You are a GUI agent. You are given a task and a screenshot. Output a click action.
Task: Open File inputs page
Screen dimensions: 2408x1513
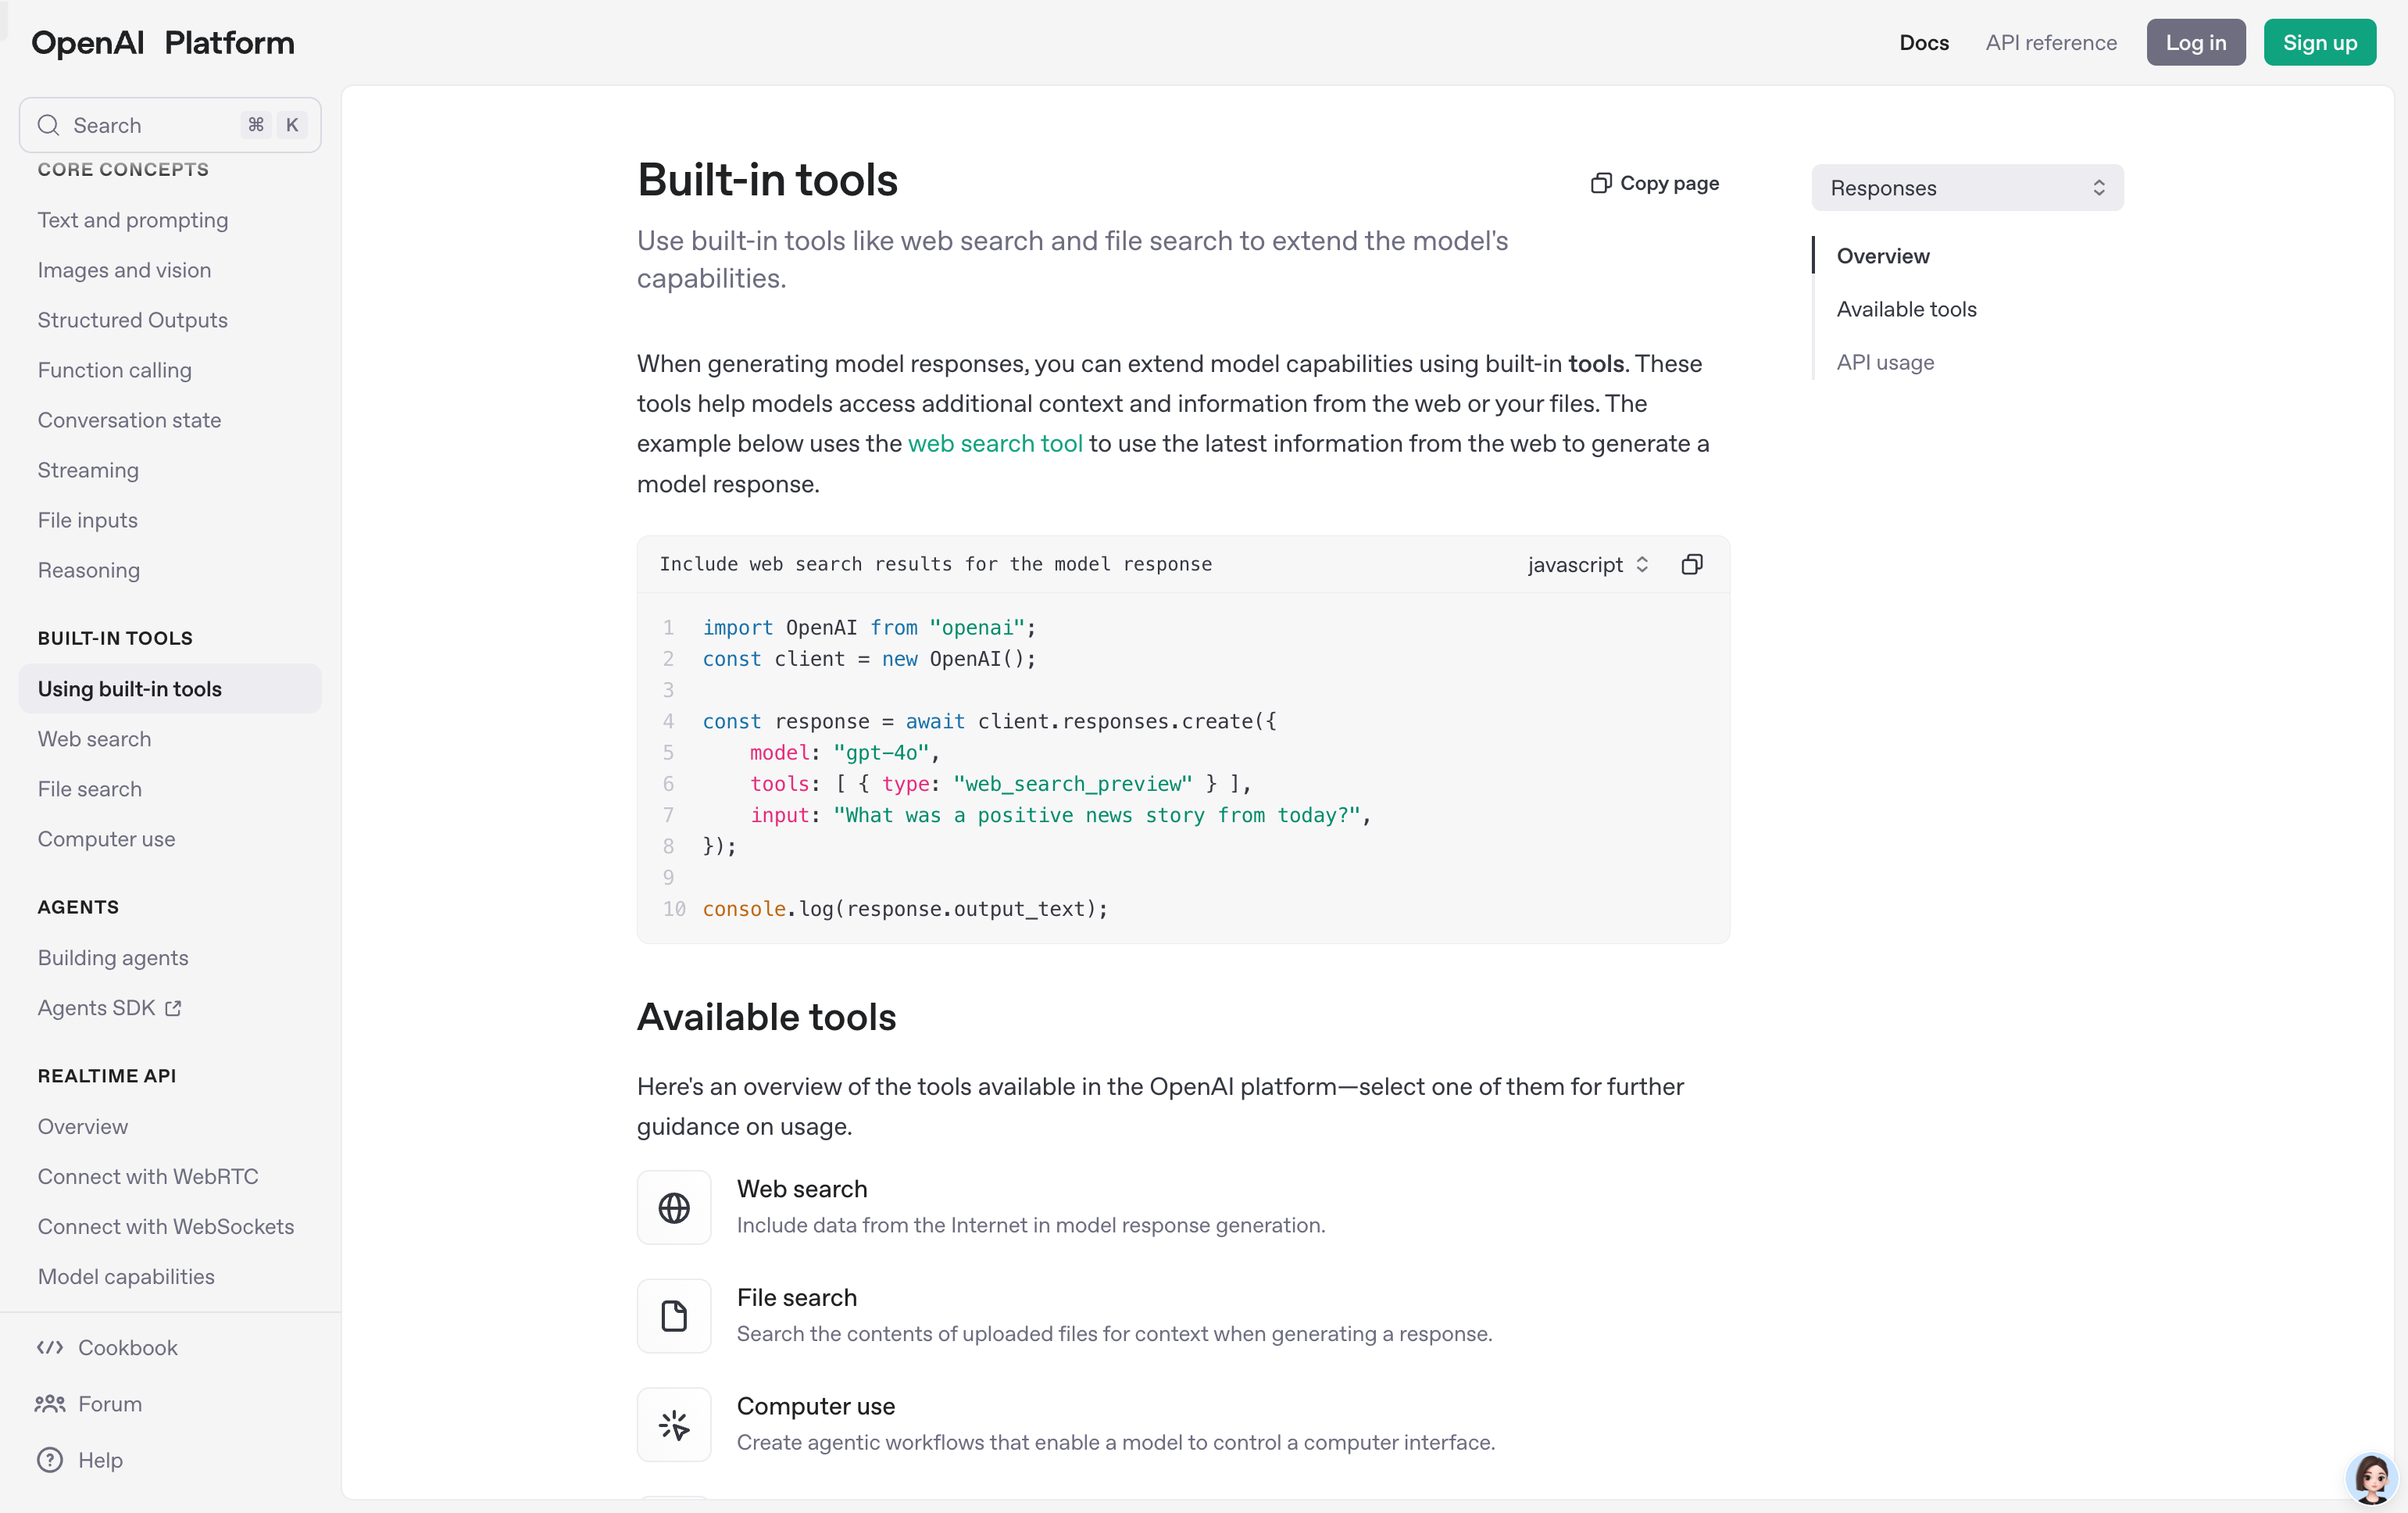(x=88, y=520)
